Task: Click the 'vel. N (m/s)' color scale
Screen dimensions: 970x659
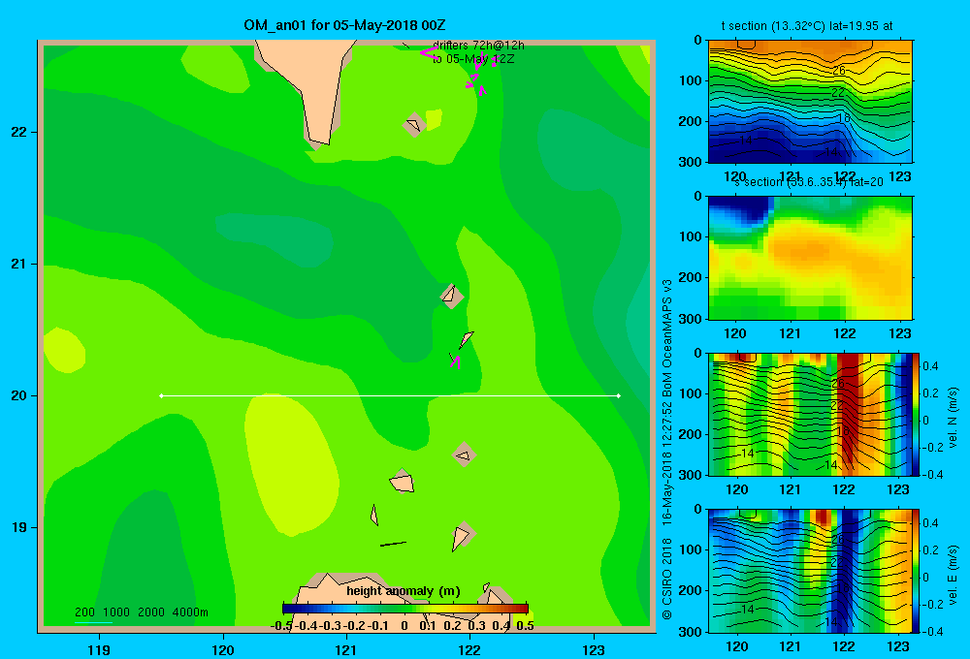Action: click(917, 414)
